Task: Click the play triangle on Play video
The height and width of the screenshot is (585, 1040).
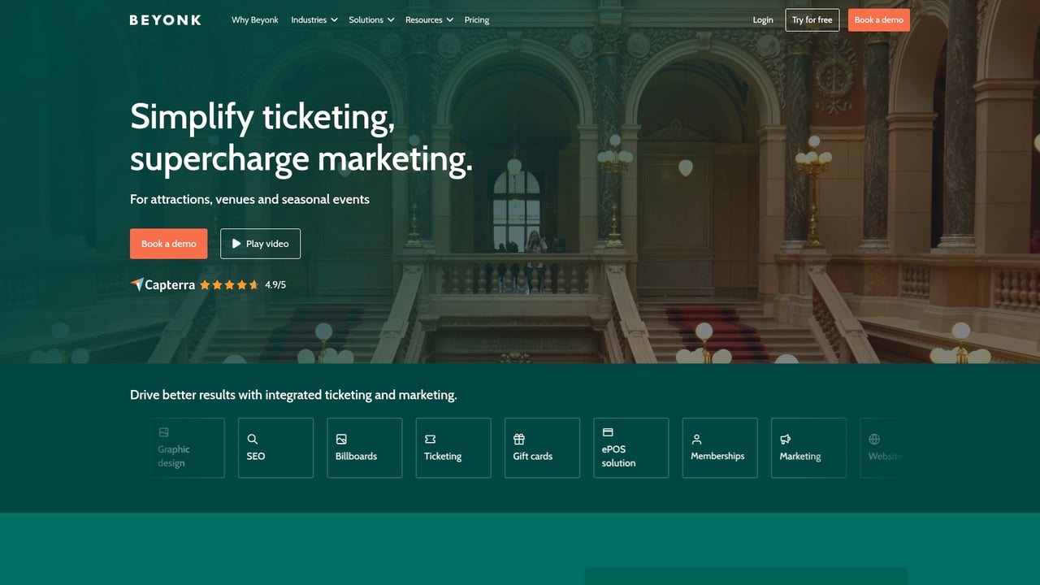Action: point(236,243)
